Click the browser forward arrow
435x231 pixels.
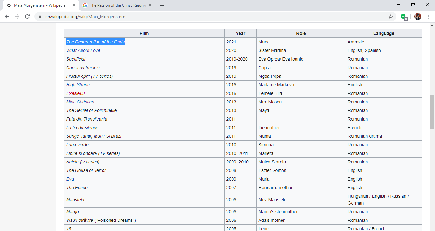[17, 16]
